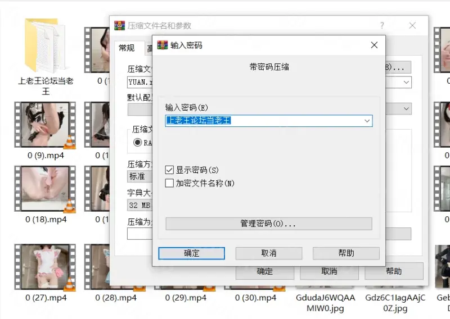Select file name 0 (29).mp4

186,298
